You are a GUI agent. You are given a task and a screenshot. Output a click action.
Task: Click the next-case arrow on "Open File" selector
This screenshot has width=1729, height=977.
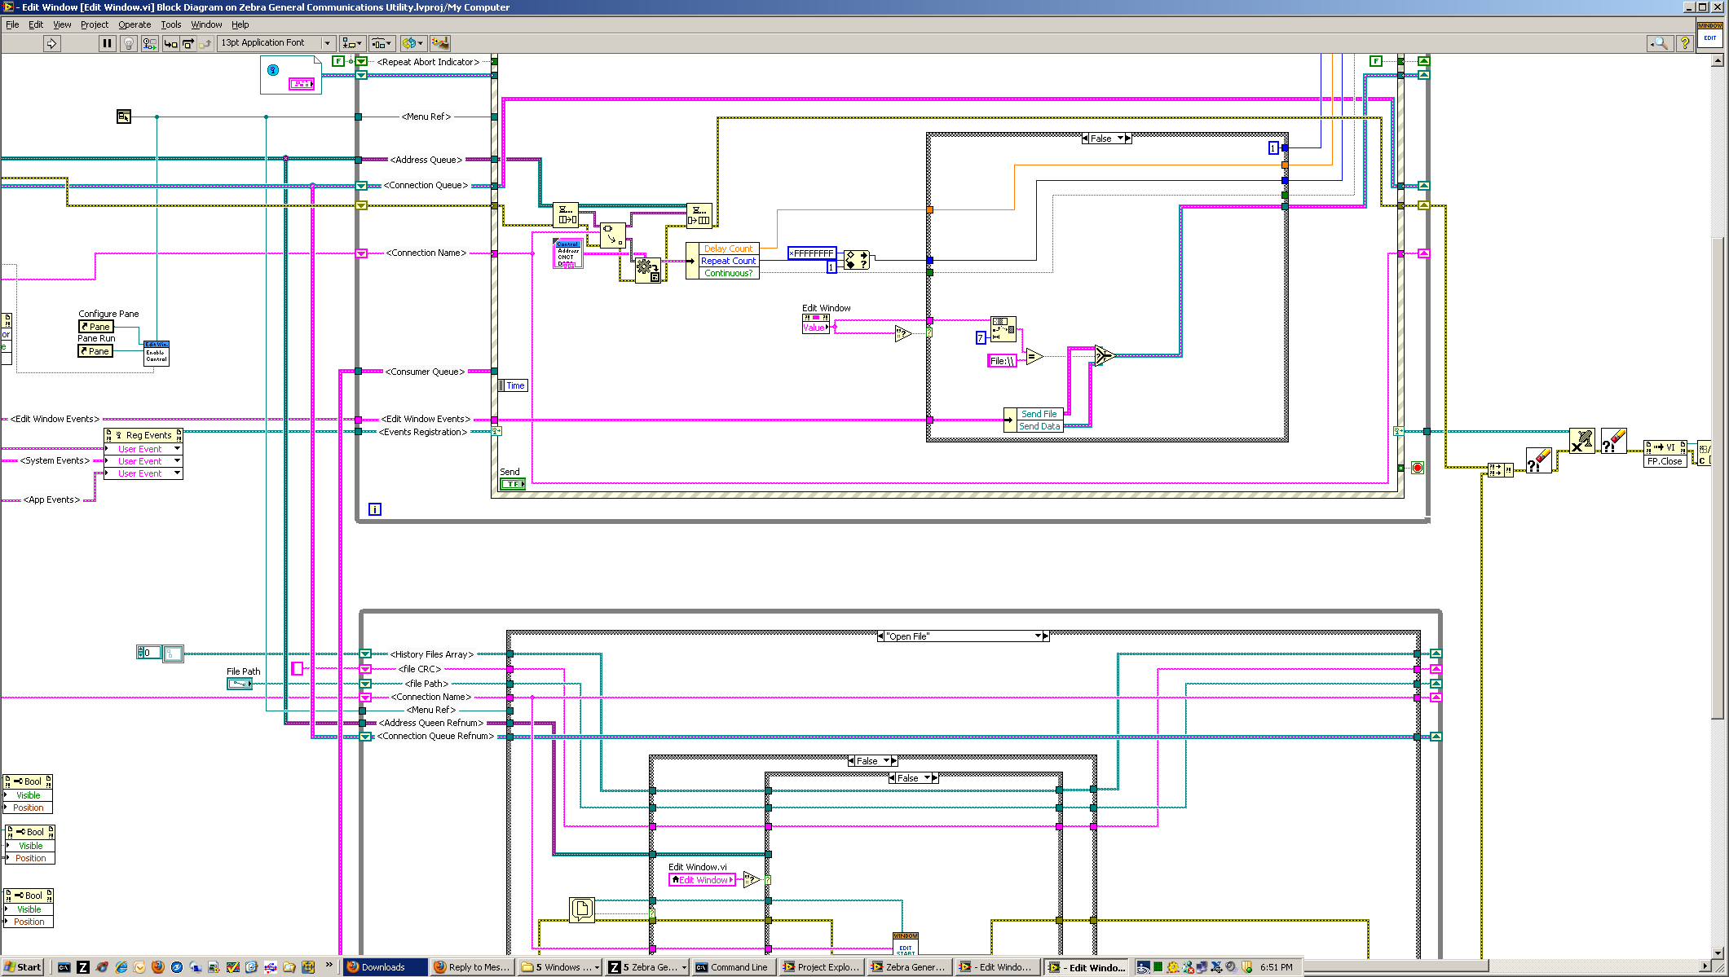click(x=1046, y=636)
